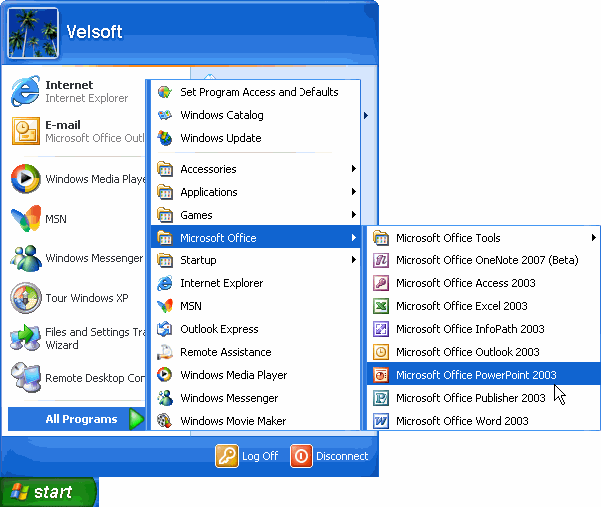Expand the Games submenu arrow
This screenshot has width=601, height=507.
[x=354, y=215]
